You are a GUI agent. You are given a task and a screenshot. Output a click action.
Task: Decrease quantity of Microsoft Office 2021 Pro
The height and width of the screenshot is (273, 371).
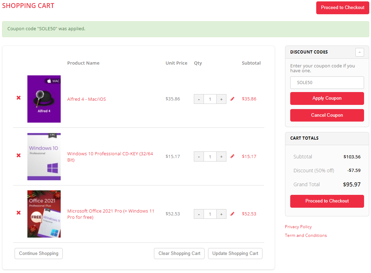[199, 214]
